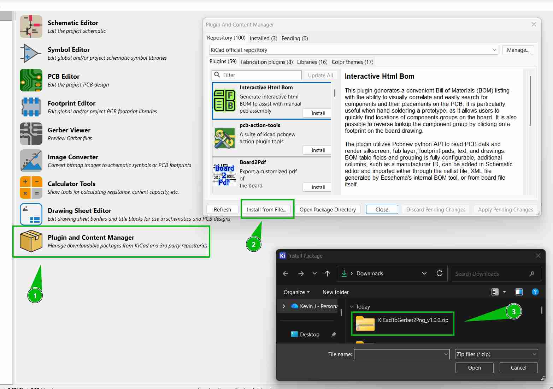Open the PCB Editor icon
553x389 pixels.
[31, 80]
